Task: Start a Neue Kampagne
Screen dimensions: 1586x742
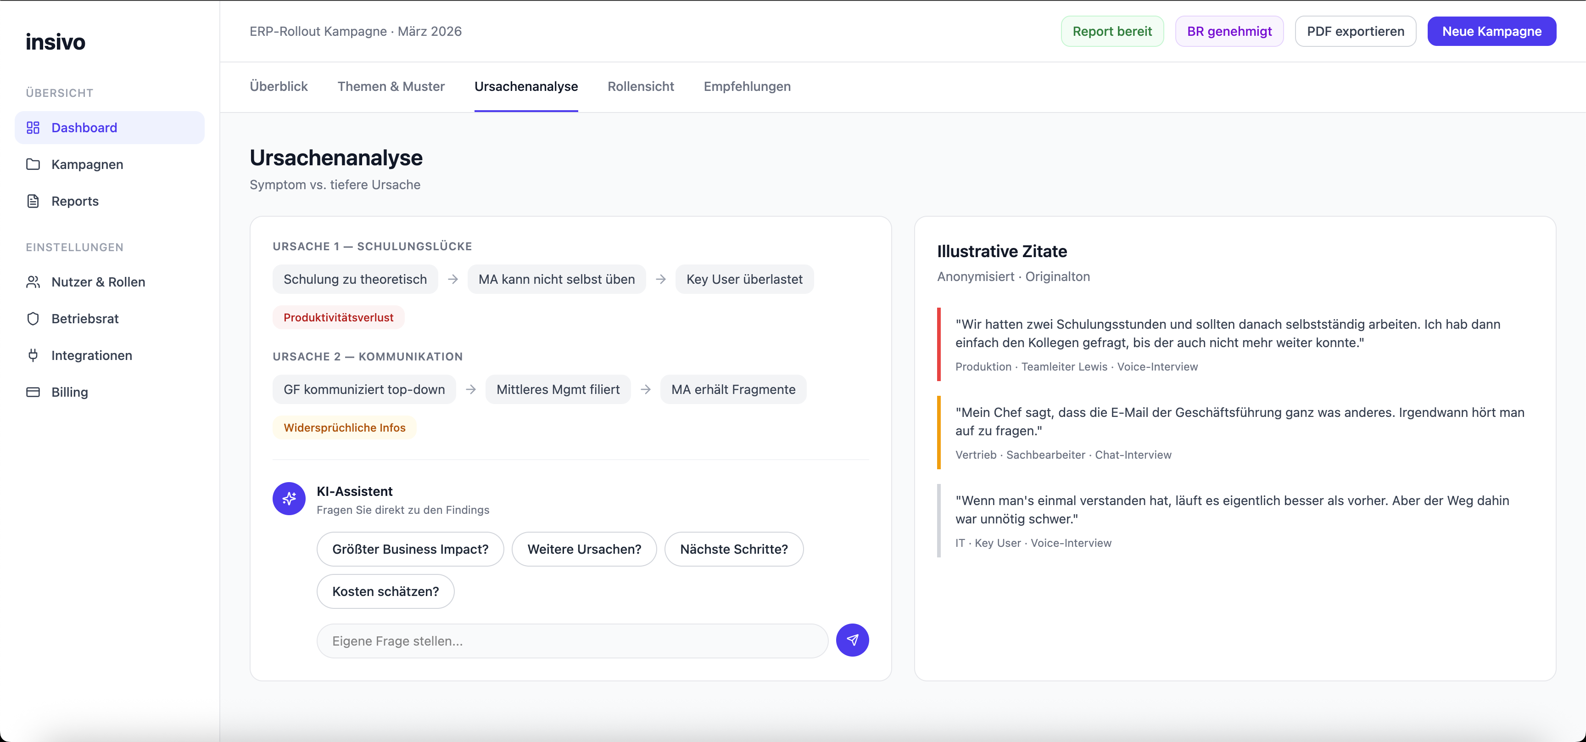Action: coord(1491,31)
